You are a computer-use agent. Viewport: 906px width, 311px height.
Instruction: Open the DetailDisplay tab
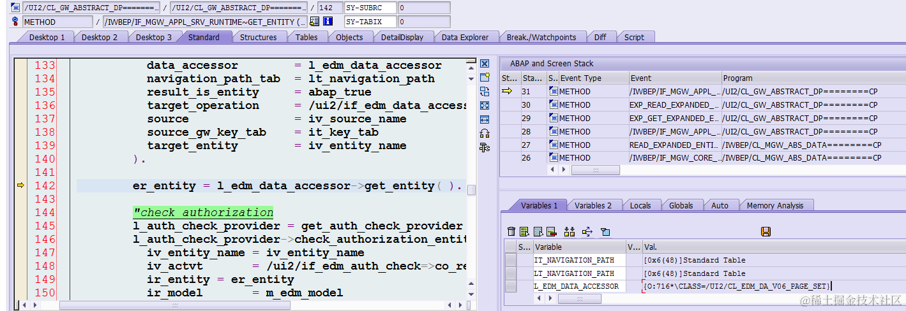tap(402, 37)
